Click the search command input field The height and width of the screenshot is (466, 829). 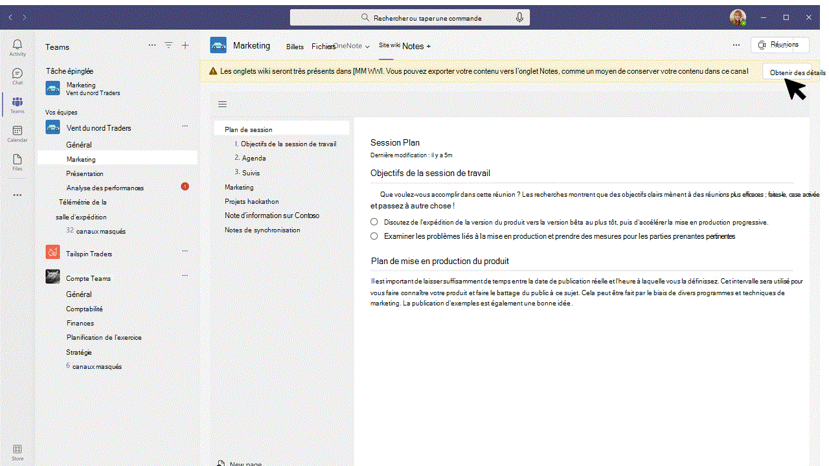point(410,17)
